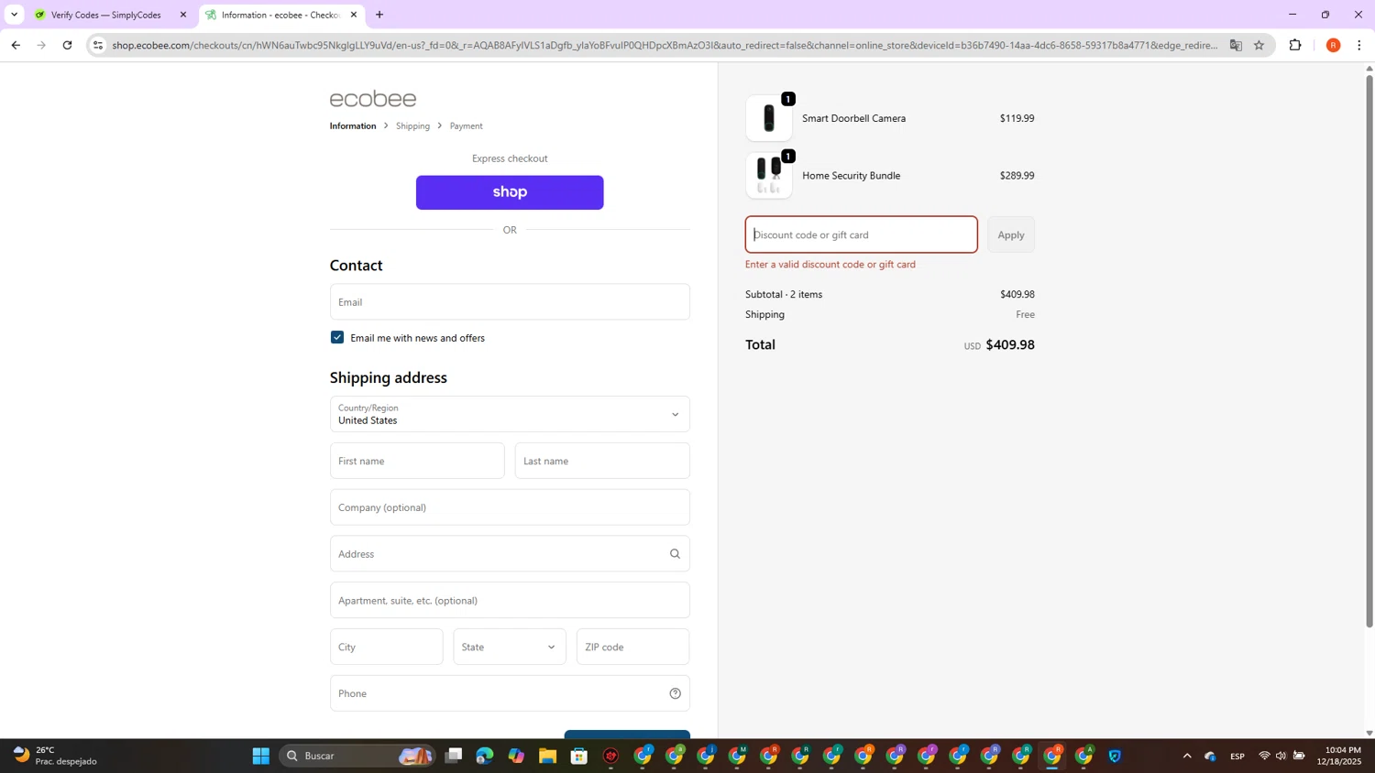
Task: Click the Home Security Bundle price $289.99
Action: [x=1017, y=175]
